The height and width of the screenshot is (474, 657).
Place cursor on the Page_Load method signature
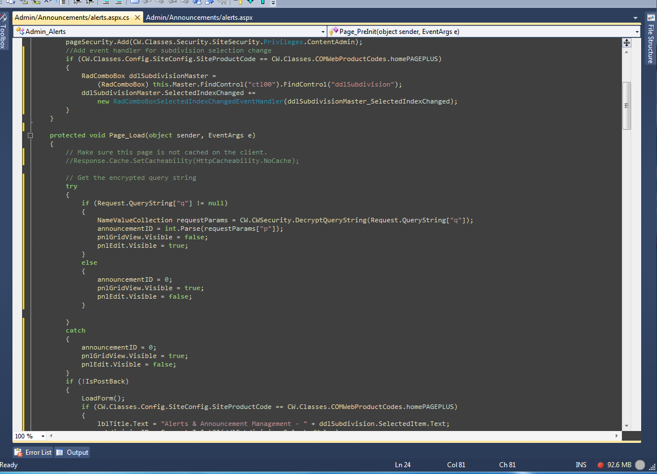pos(153,135)
